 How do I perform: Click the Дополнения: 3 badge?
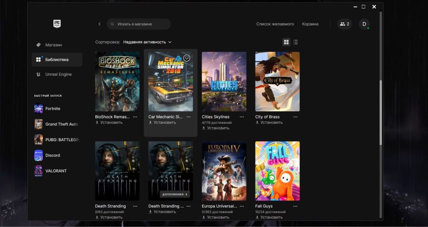[175, 194]
